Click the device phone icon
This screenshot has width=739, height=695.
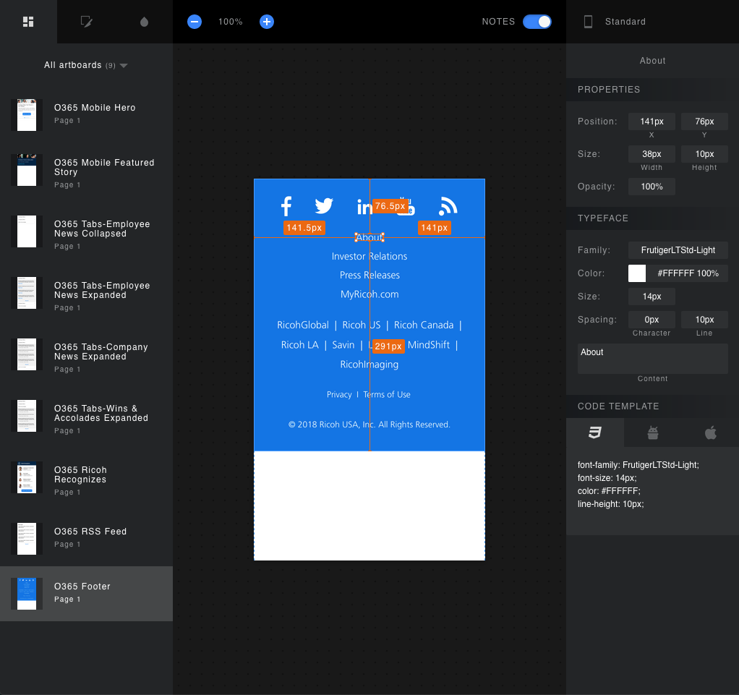click(x=588, y=22)
